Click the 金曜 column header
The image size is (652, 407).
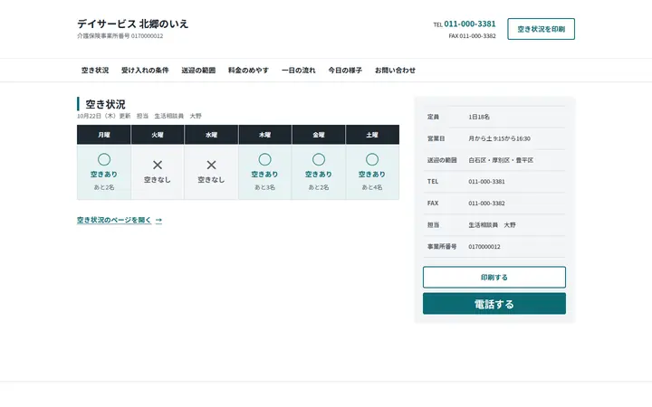(319, 135)
